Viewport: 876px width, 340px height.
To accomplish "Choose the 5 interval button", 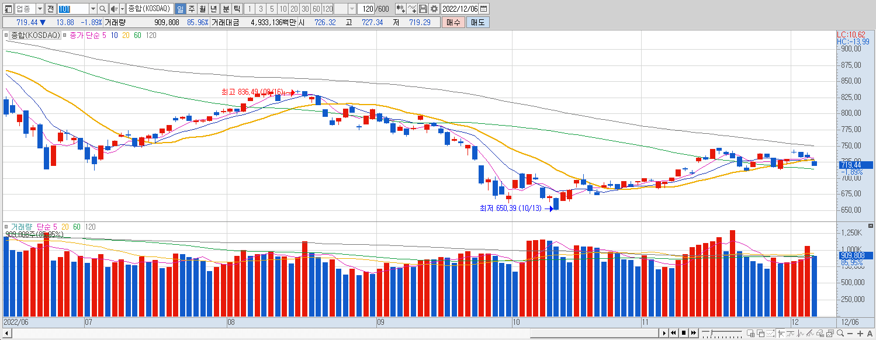I will point(272,9).
